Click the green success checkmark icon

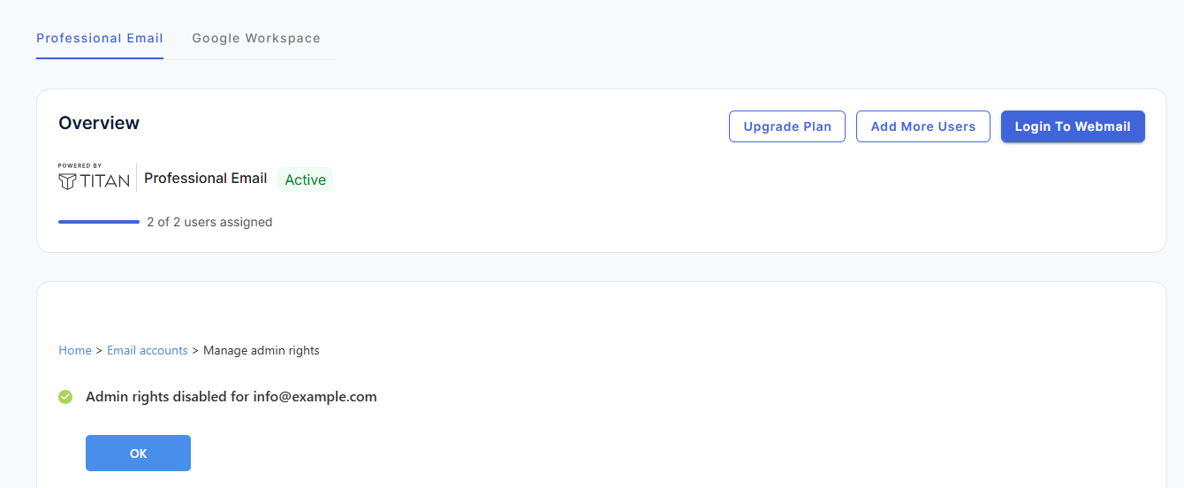[65, 397]
